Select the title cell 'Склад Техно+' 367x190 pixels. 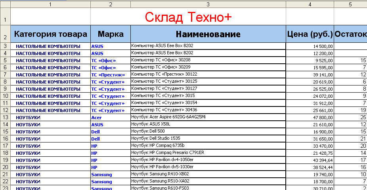[x=188, y=17]
